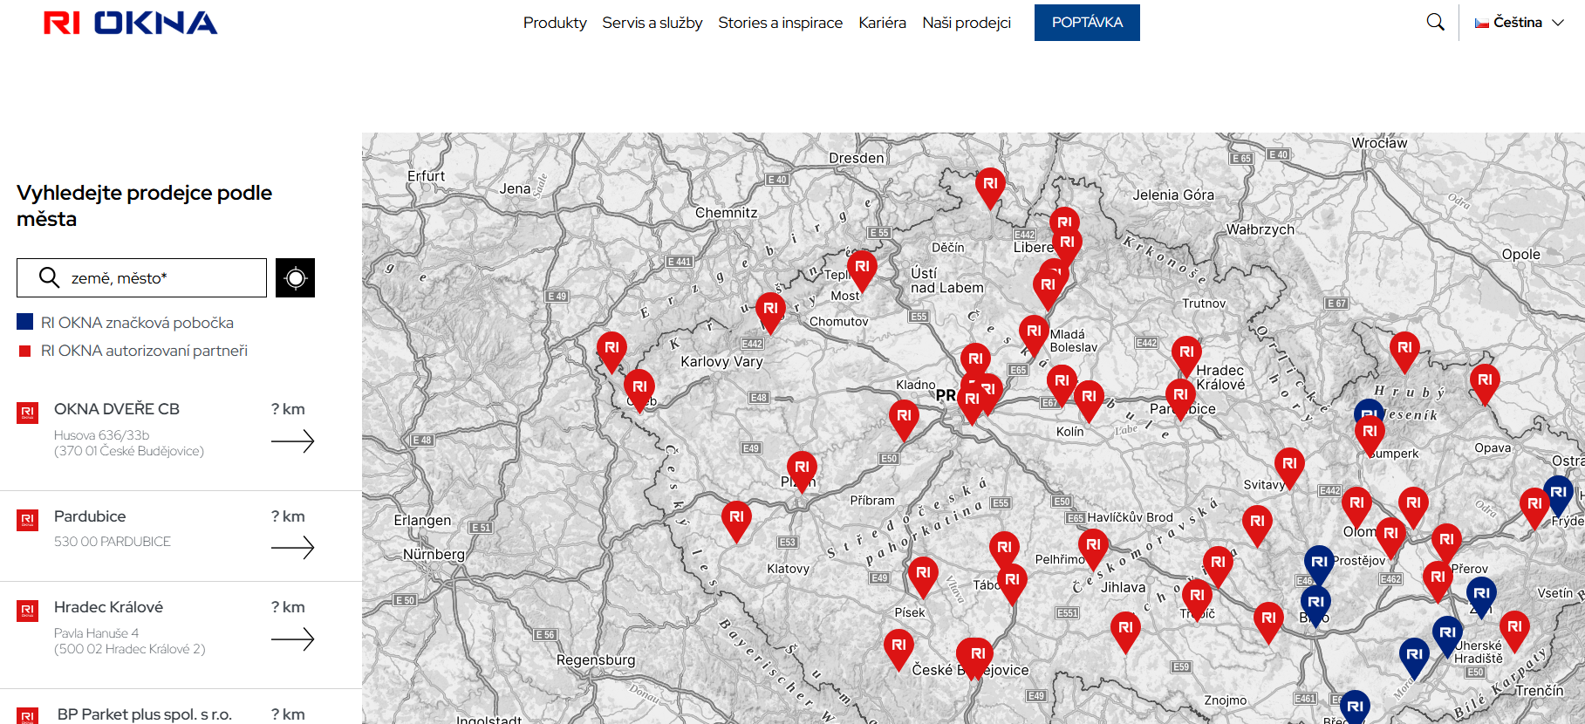Viewport: 1585px width, 724px height.
Task: Click blue značková pobočka legend square
Action: tap(25, 322)
